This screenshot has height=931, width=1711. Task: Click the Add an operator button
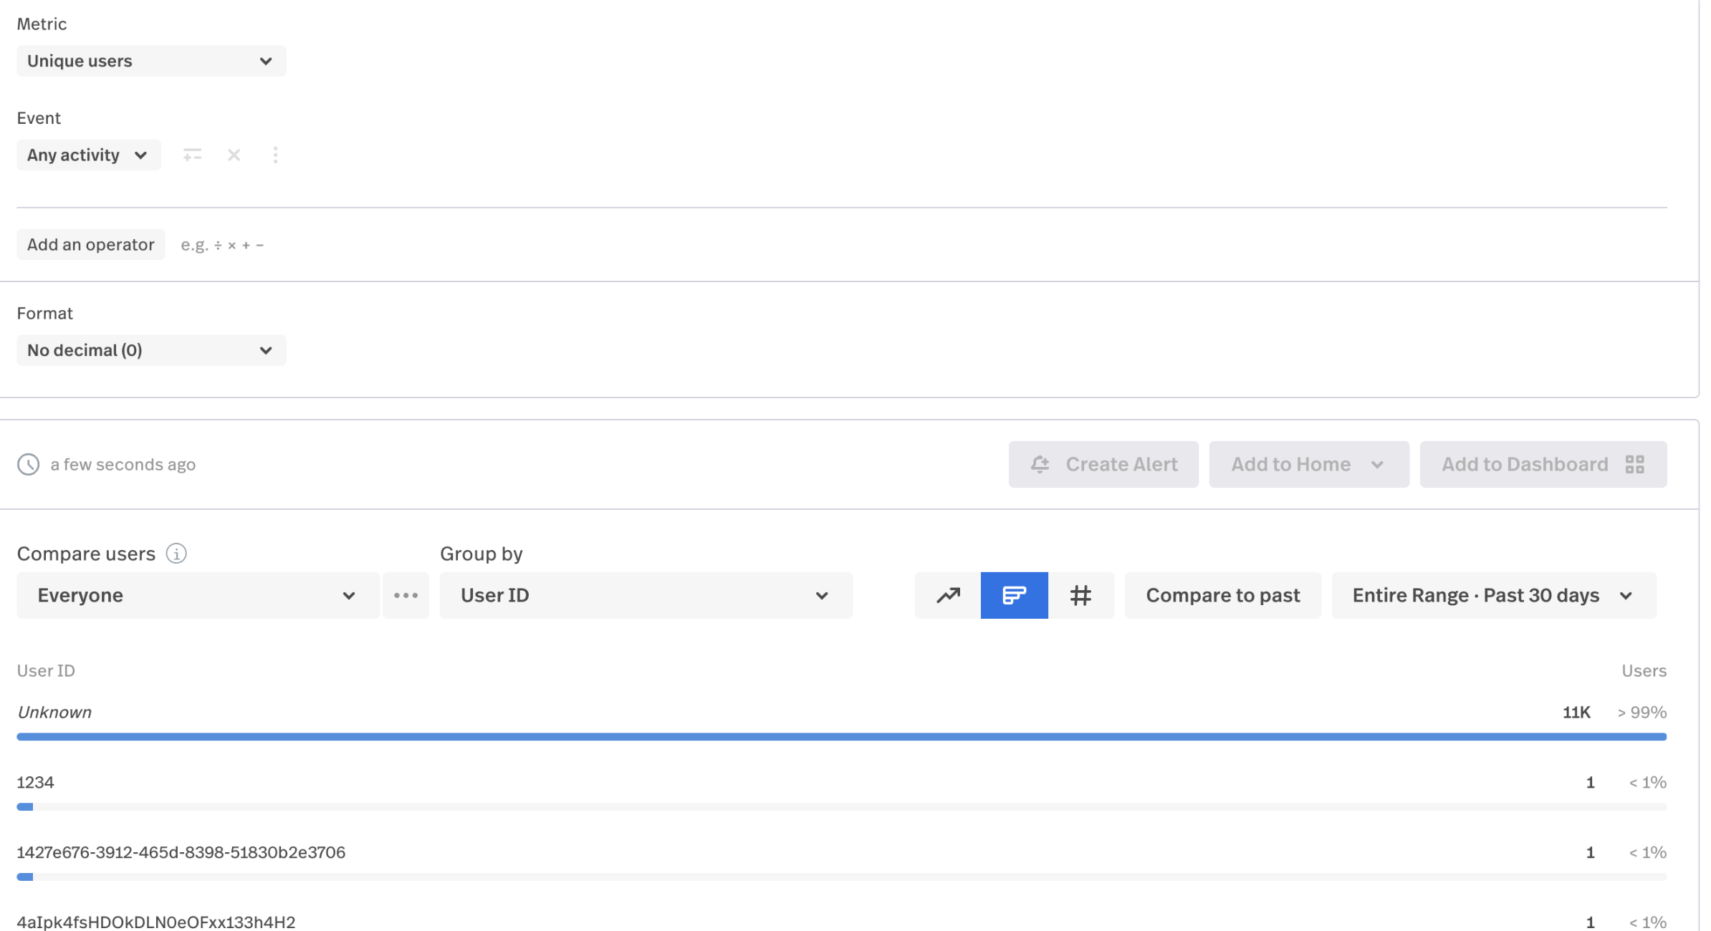tap(91, 244)
